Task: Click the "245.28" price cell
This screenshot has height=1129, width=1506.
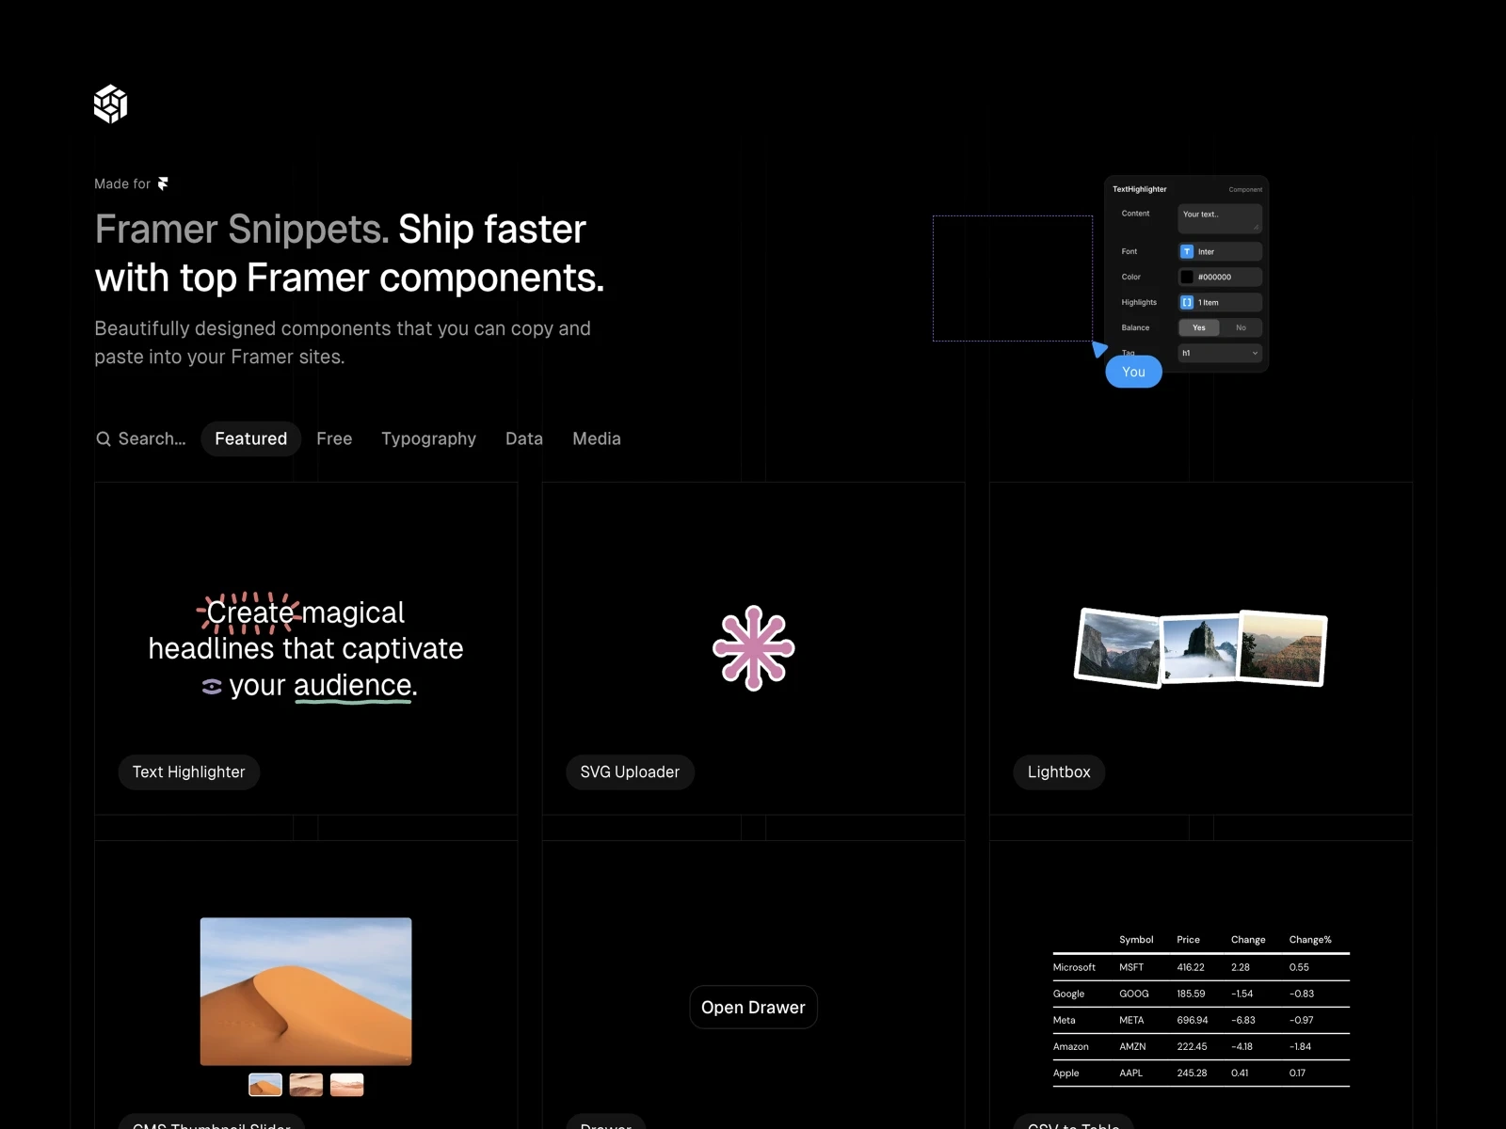Action: point(1192,1073)
